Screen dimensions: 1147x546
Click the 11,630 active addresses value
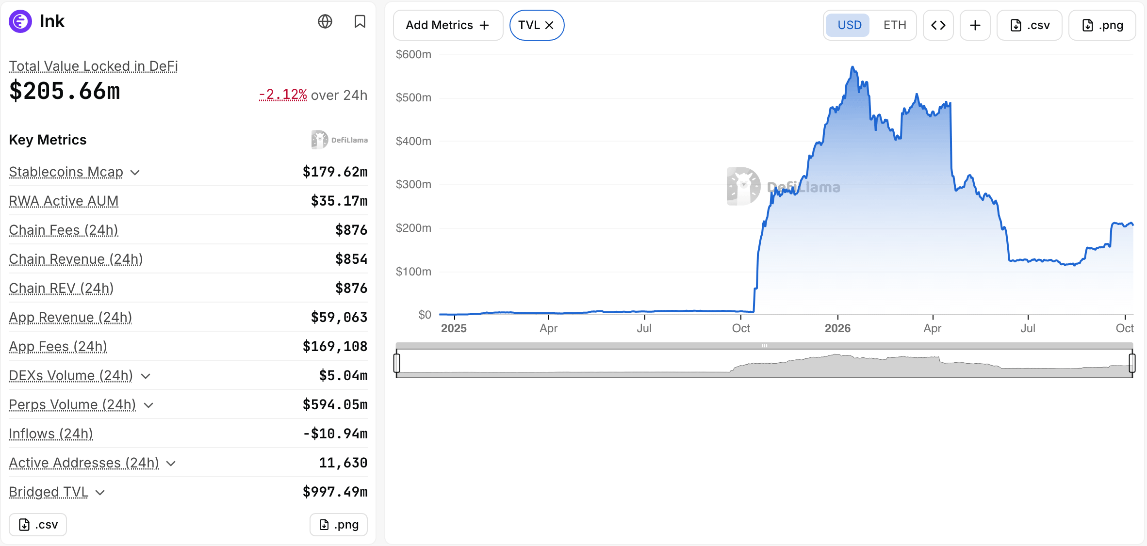click(343, 463)
